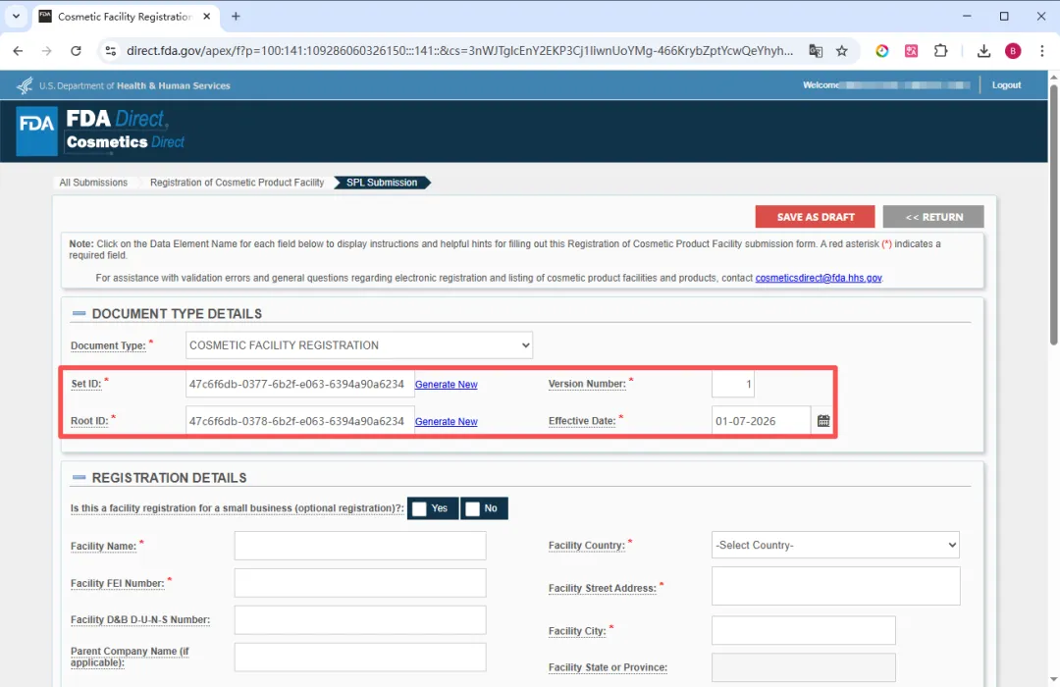1060x687 pixels.
Task: Click the Version Number field
Action: click(x=733, y=384)
